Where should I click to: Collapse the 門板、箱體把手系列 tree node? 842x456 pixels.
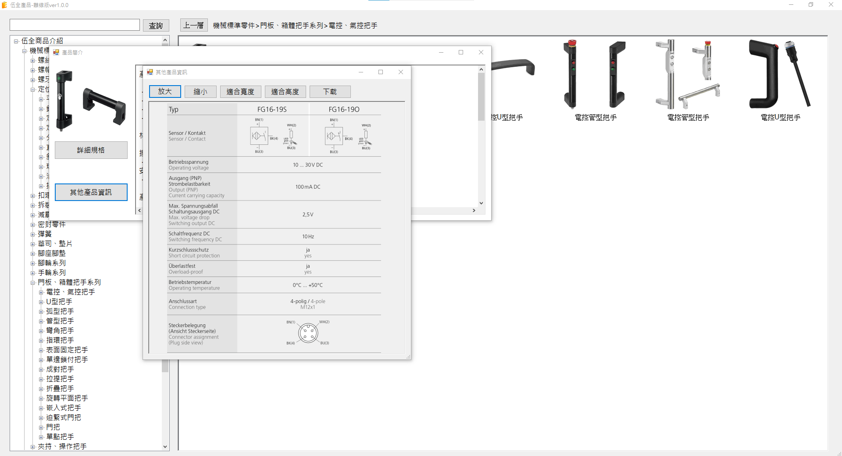click(x=33, y=283)
